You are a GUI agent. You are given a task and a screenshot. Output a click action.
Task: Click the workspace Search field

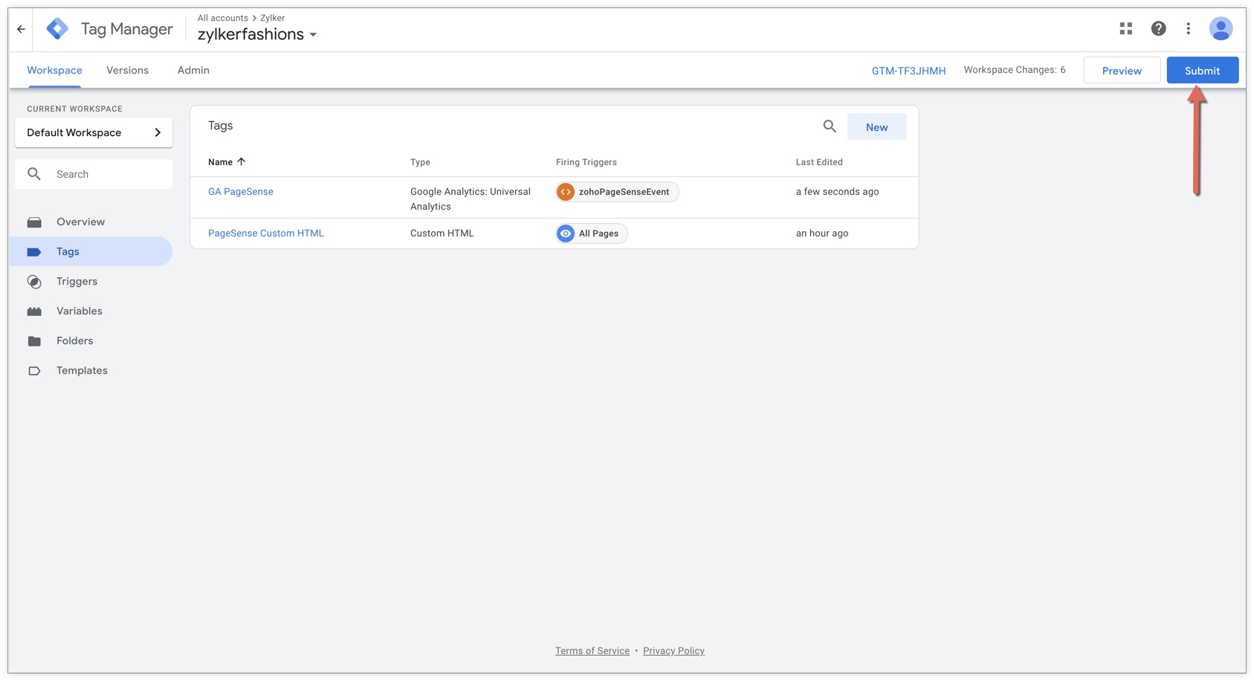[104, 174]
